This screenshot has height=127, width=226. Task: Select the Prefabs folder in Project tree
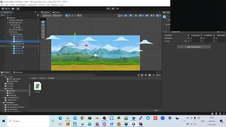point(10,84)
